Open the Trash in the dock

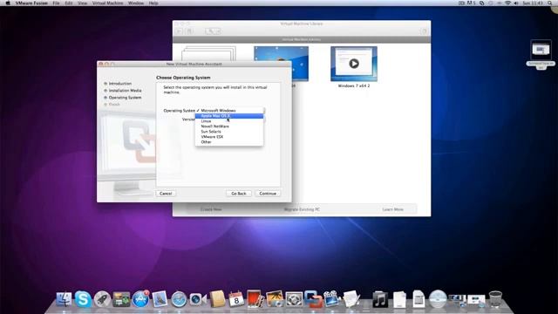[495, 299]
